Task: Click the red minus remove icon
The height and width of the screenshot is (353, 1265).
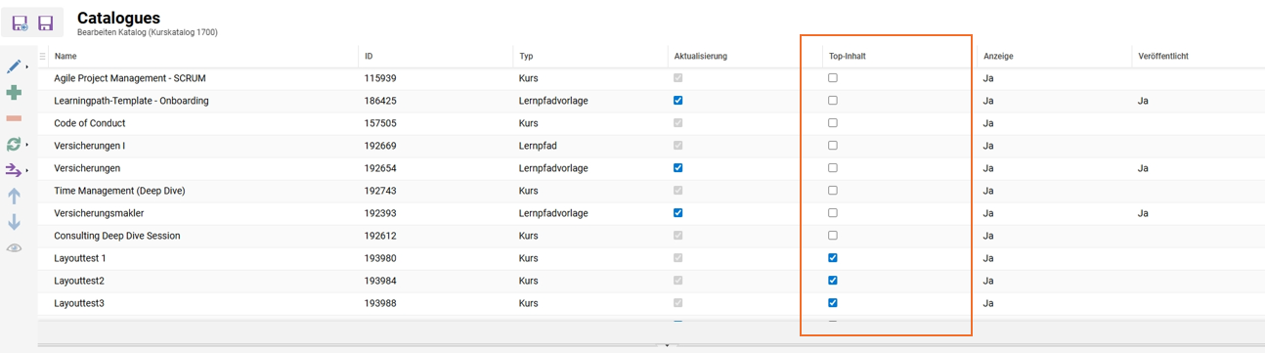Action: click(x=14, y=118)
